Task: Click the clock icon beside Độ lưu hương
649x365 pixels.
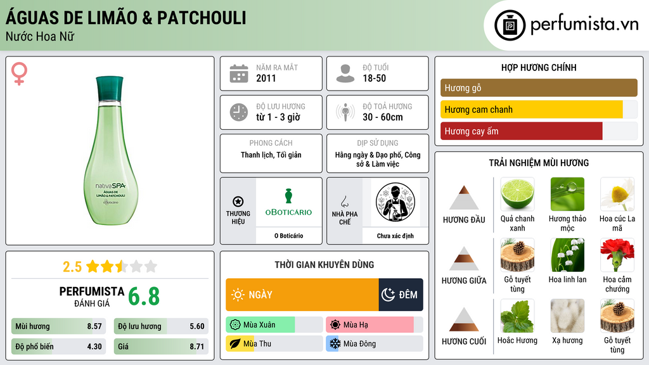Action: pos(239,112)
